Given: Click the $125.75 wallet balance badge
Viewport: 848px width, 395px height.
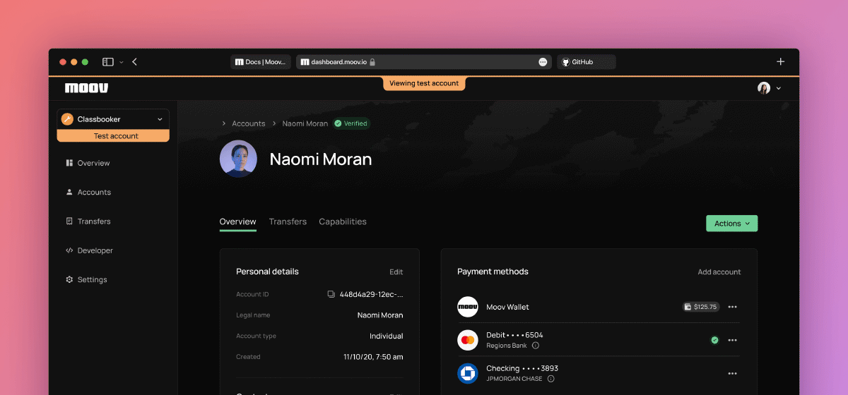Looking at the screenshot, I should (x=700, y=307).
